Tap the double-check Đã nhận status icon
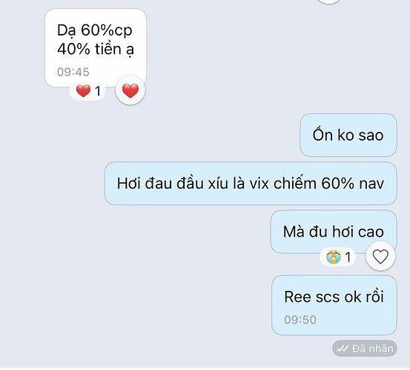Screen dimensions: 410x370 343,349
